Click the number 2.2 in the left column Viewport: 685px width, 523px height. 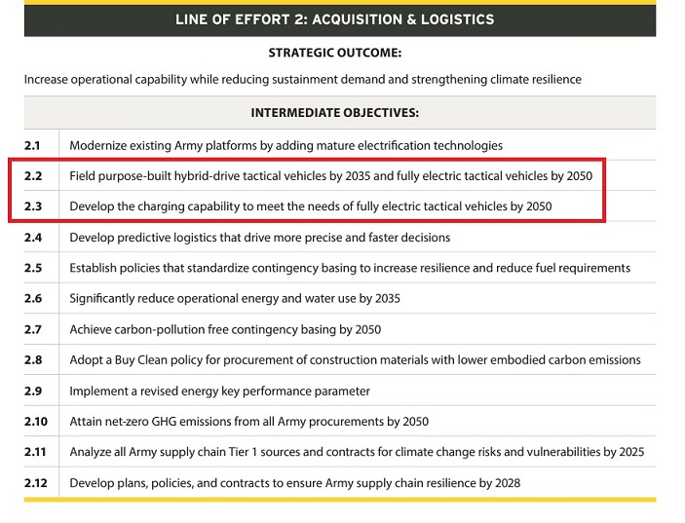pos(33,176)
